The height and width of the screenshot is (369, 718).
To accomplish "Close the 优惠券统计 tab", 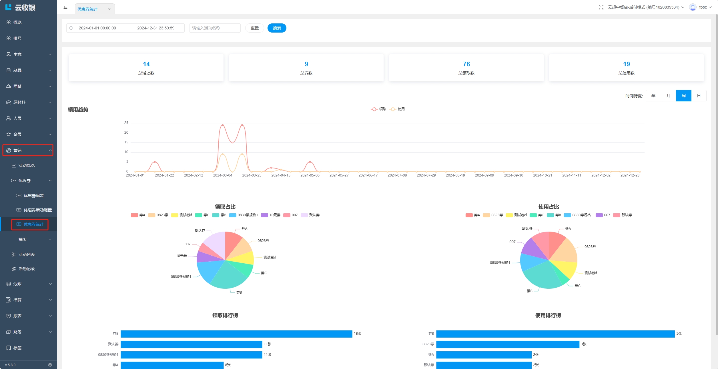I will click(109, 9).
